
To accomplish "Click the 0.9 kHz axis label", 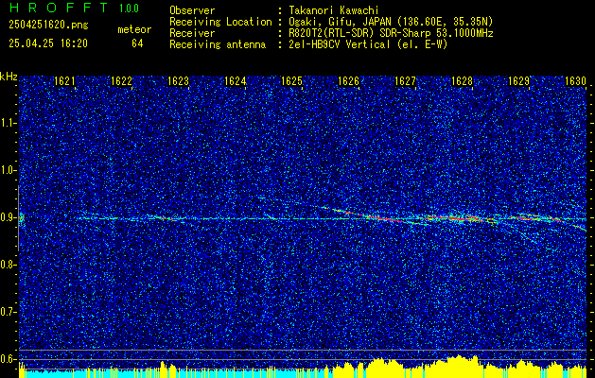I will click(x=8, y=217).
